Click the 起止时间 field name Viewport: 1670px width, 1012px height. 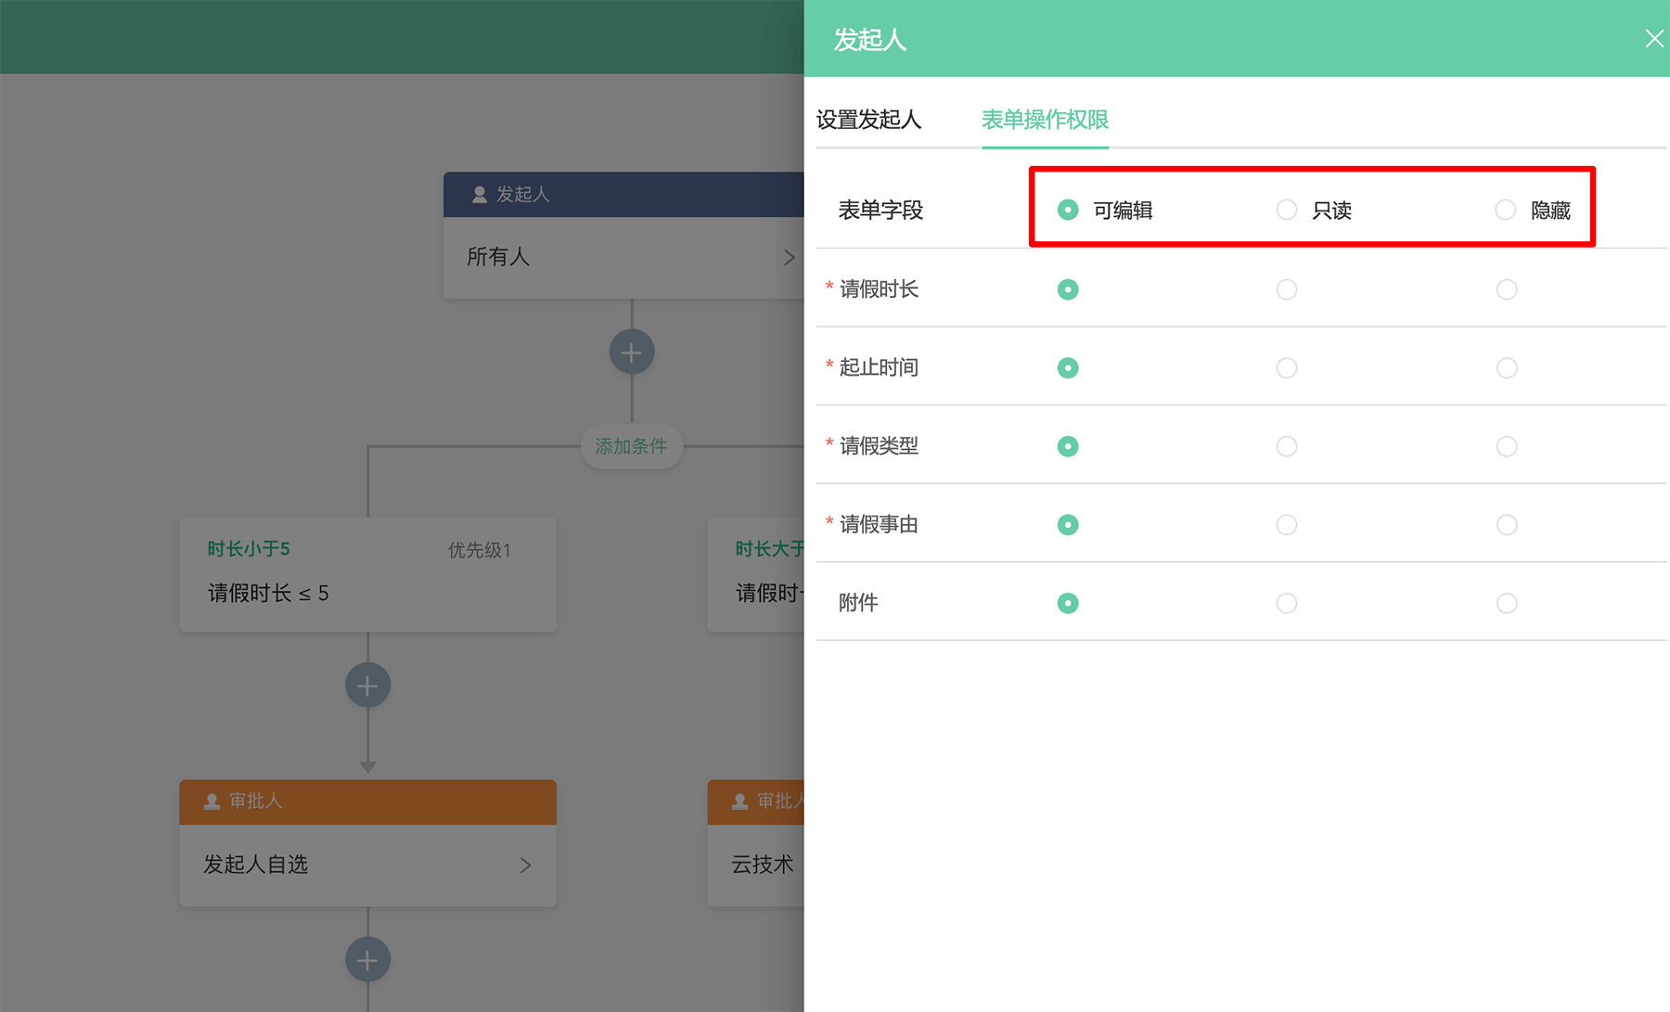(x=879, y=368)
